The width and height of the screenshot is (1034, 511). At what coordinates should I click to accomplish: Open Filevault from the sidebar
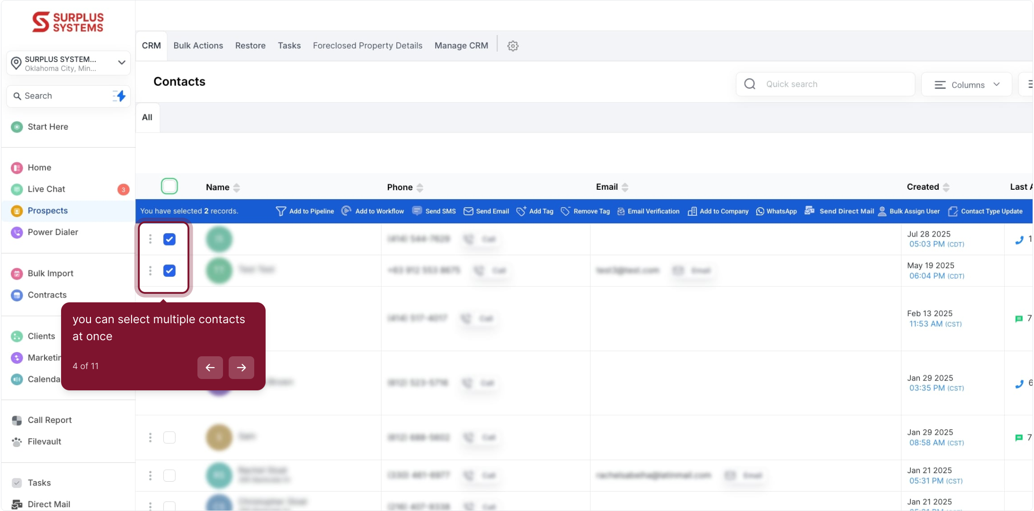[44, 441]
